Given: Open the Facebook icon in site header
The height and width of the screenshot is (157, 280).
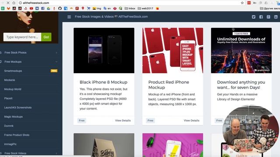Looking at the screenshot, I should point(261,17).
